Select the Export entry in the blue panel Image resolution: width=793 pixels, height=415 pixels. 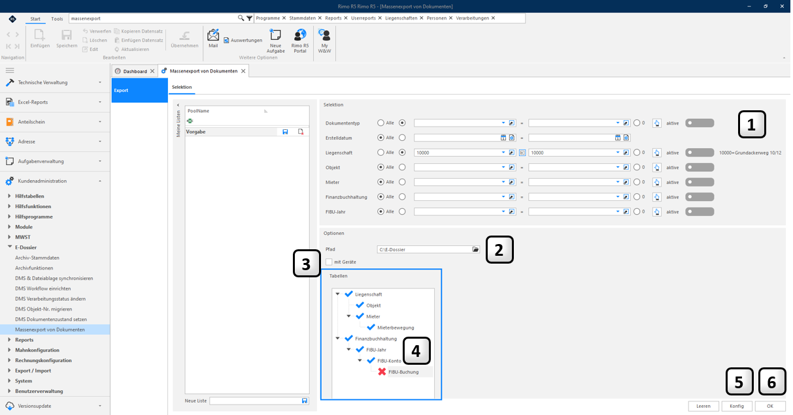click(x=140, y=90)
